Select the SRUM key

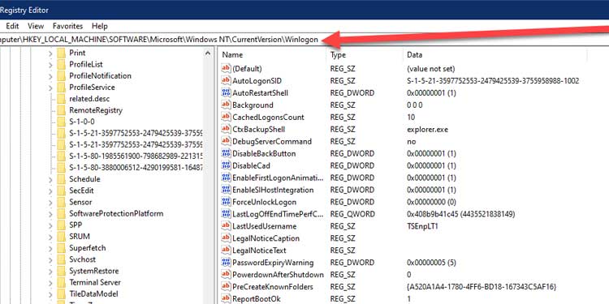(x=80, y=236)
